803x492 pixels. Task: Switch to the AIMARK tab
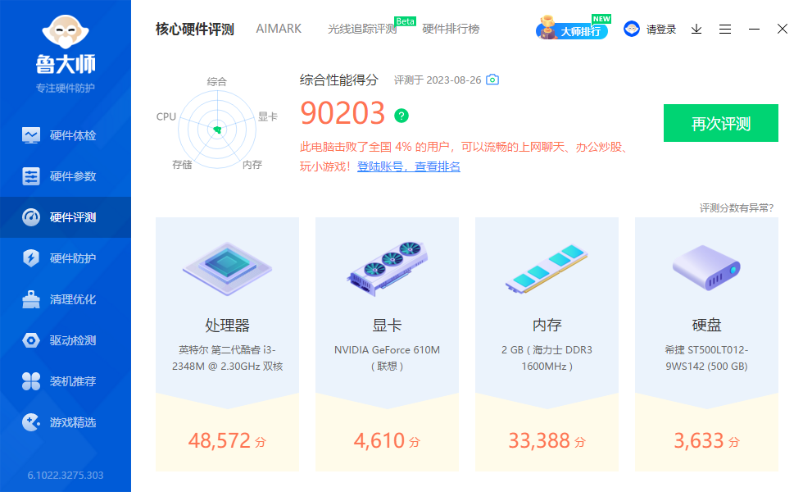[x=279, y=28]
